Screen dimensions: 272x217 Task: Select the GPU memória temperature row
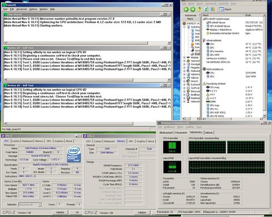[233, 51]
